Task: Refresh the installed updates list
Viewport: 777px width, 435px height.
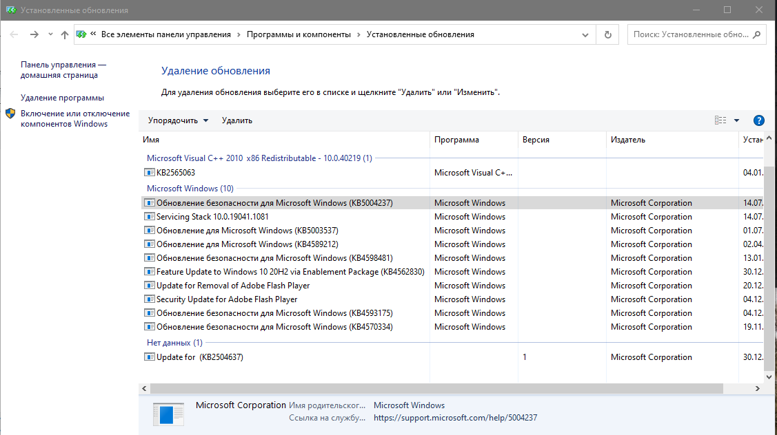Action: click(607, 34)
